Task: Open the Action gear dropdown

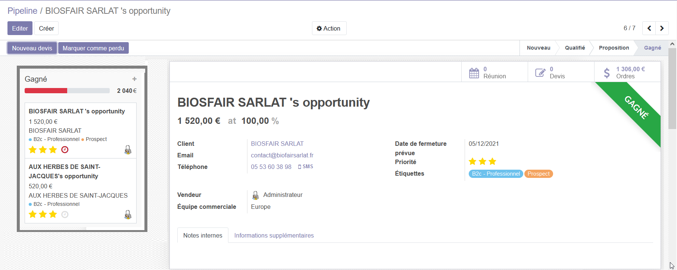Action: click(329, 28)
